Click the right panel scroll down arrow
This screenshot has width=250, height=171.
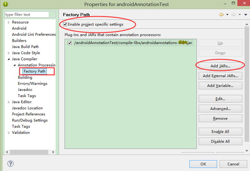[x=247, y=150]
